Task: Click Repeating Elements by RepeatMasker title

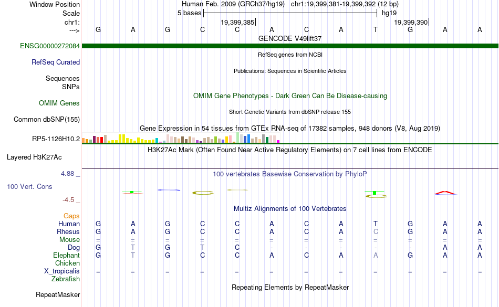Action: (x=290, y=287)
